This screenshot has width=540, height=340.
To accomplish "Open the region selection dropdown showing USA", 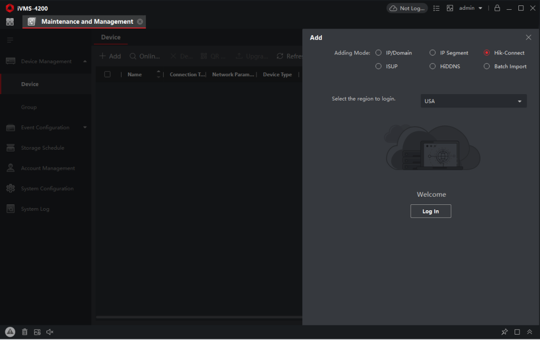I will [474, 101].
